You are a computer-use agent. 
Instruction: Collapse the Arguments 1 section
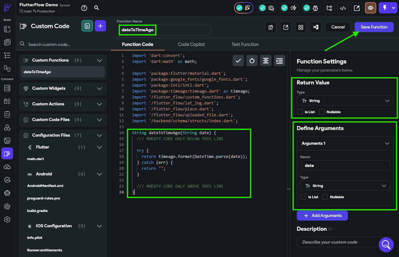tap(387, 144)
